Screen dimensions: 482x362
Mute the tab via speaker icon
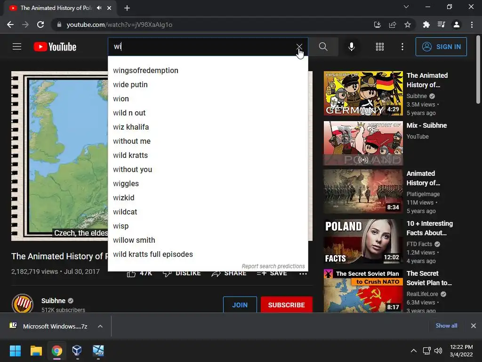click(x=99, y=8)
